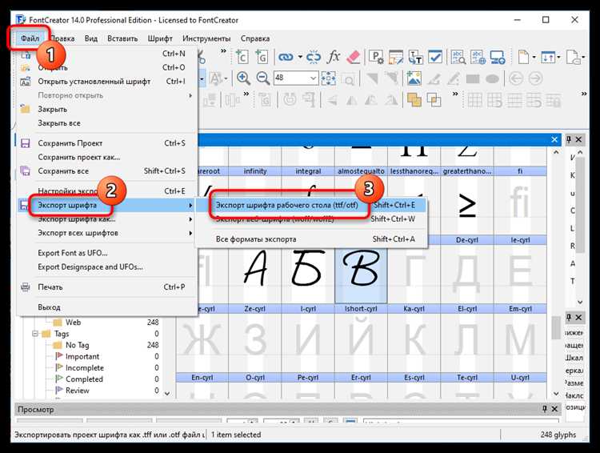This screenshot has width=600, height=453.
Task: Click the glyph transform T icon
Action: coord(415,57)
